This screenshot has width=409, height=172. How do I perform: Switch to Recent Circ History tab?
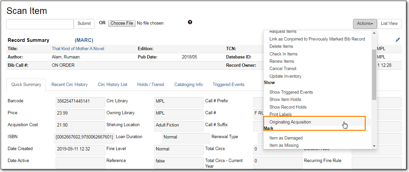pyautogui.click(x=69, y=85)
